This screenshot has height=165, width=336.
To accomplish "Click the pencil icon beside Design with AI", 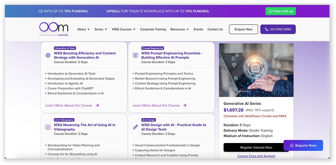I will (x=135, y=127).
